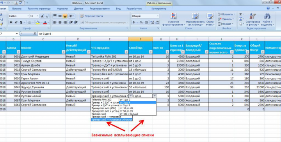Apply percent style format
The height and width of the screenshot is (142, 281).
(141, 23)
